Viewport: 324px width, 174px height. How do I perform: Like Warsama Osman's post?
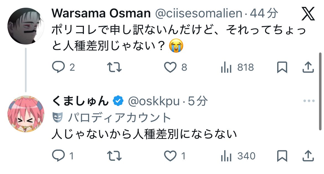click(x=170, y=67)
